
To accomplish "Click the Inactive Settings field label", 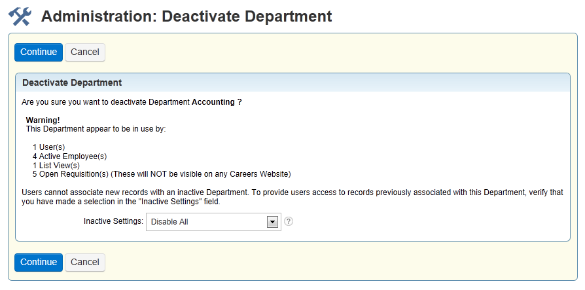I will 113,221.
